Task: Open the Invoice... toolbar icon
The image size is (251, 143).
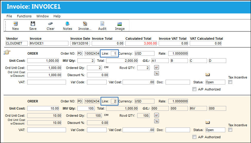Action: [85, 24]
